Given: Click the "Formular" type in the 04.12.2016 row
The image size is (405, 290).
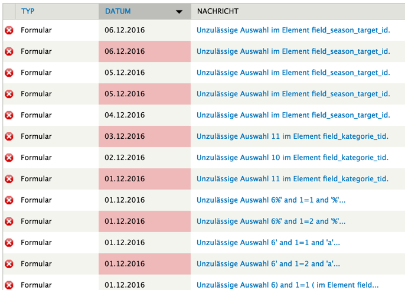Looking at the screenshot, I should tap(36, 115).
